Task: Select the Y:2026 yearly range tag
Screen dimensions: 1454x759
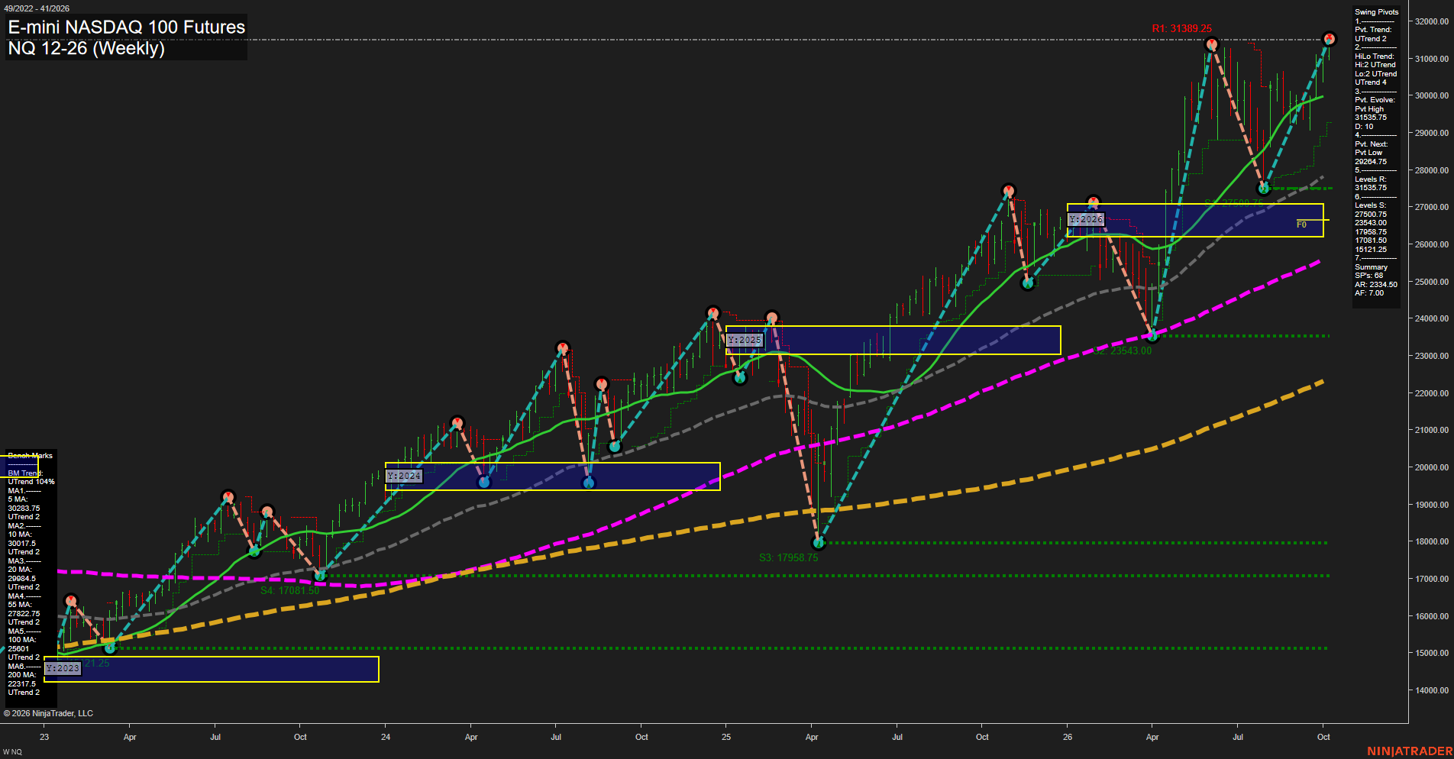Action: 1086,219
